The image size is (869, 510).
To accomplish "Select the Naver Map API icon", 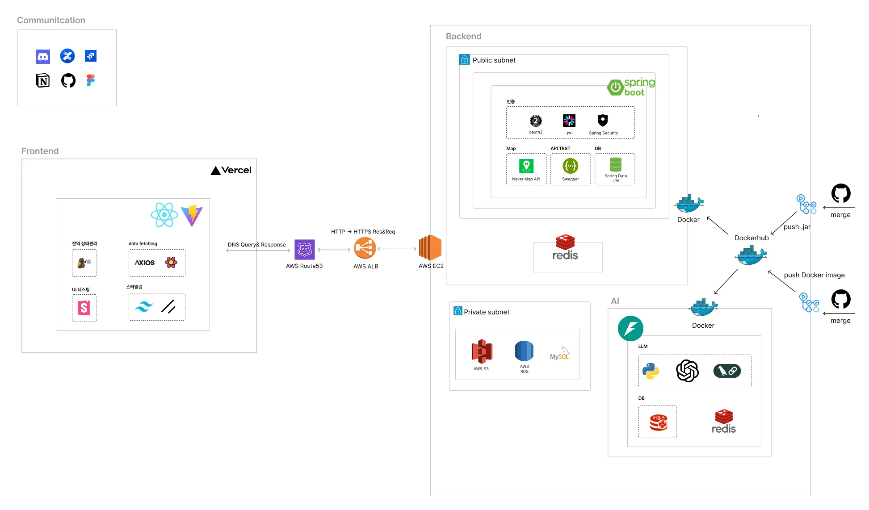I will 526,166.
